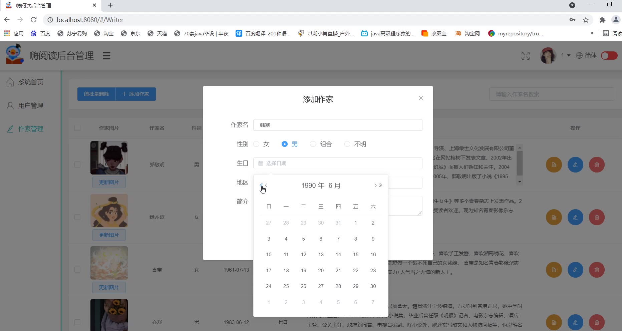This screenshot has width=622, height=331.
Task: Go to next year in calendar
Action: [381, 186]
